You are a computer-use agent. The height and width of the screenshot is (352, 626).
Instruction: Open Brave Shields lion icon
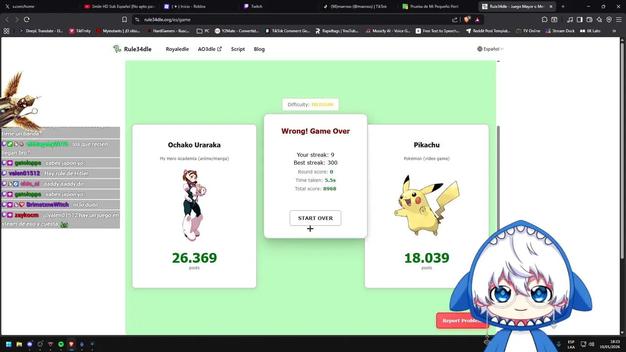click(467, 20)
